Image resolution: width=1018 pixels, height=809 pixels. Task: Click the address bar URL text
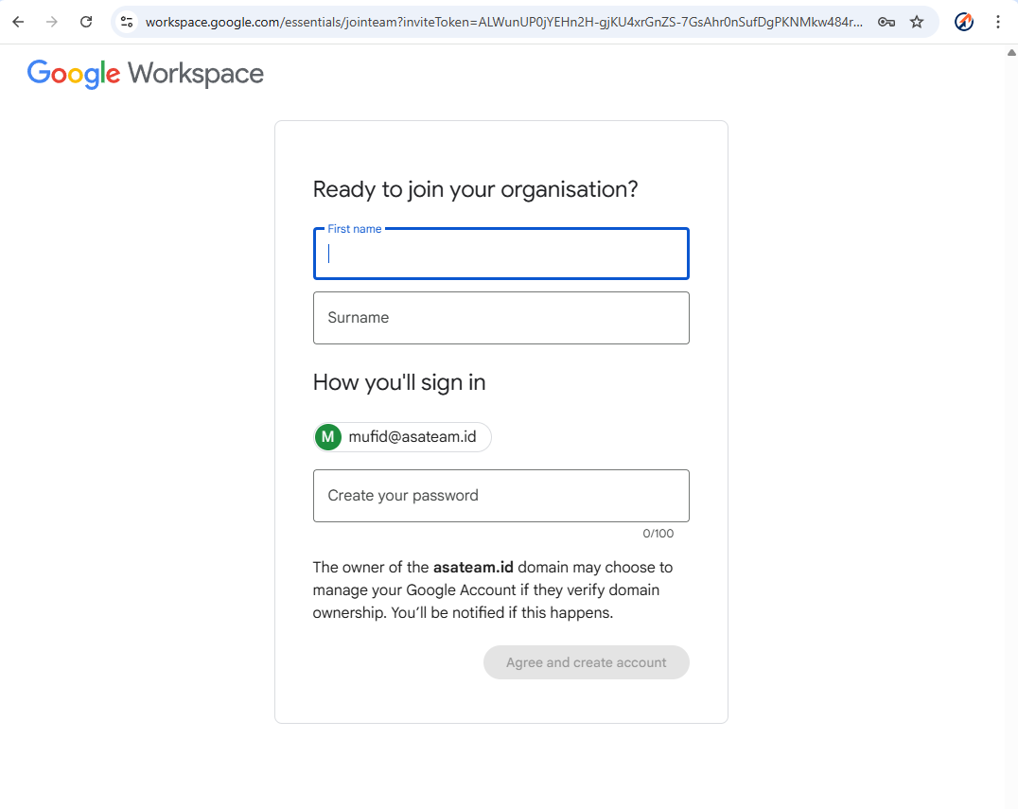tap(501, 22)
